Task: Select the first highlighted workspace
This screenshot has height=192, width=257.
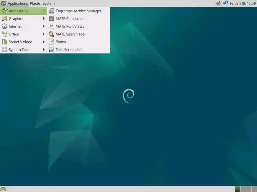Action: pyautogui.click(x=238, y=189)
